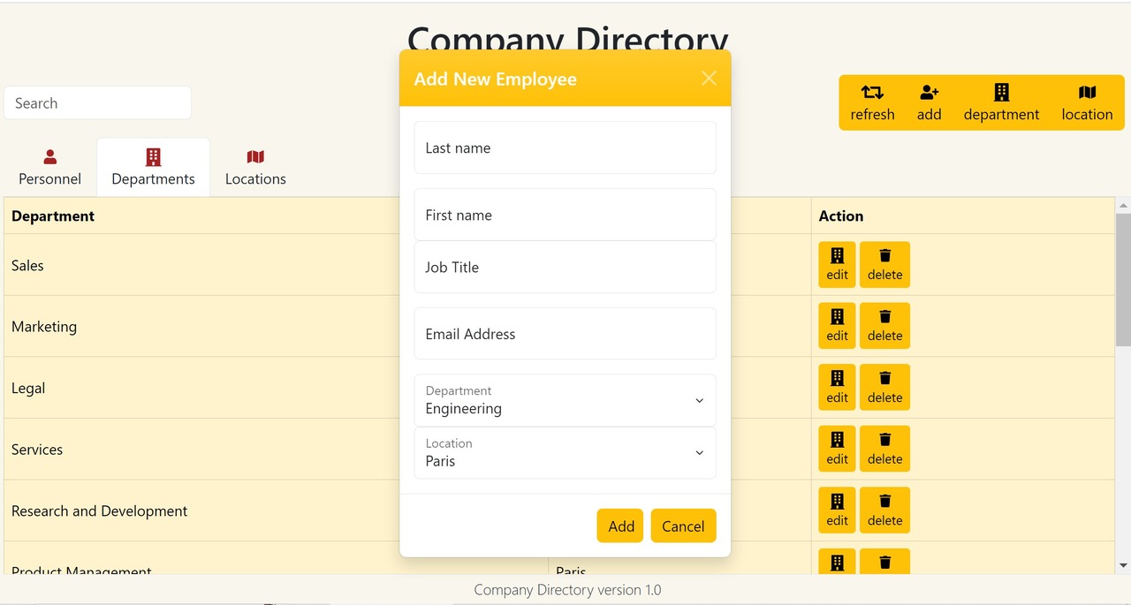Viewport: 1131px width, 605px height.
Task: Delete the Legal department row
Action: (884, 388)
